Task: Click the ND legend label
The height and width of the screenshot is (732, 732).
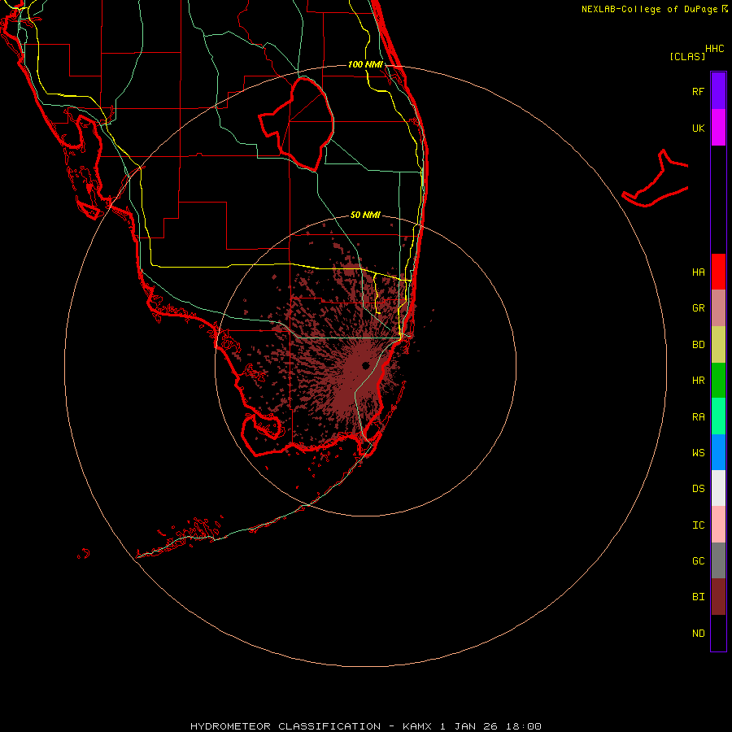Action: pyautogui.click(x=698, y=634)
